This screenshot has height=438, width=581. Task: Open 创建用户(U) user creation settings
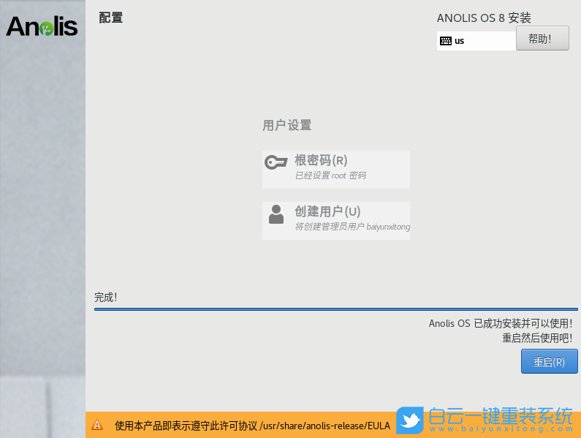[336, 221]
